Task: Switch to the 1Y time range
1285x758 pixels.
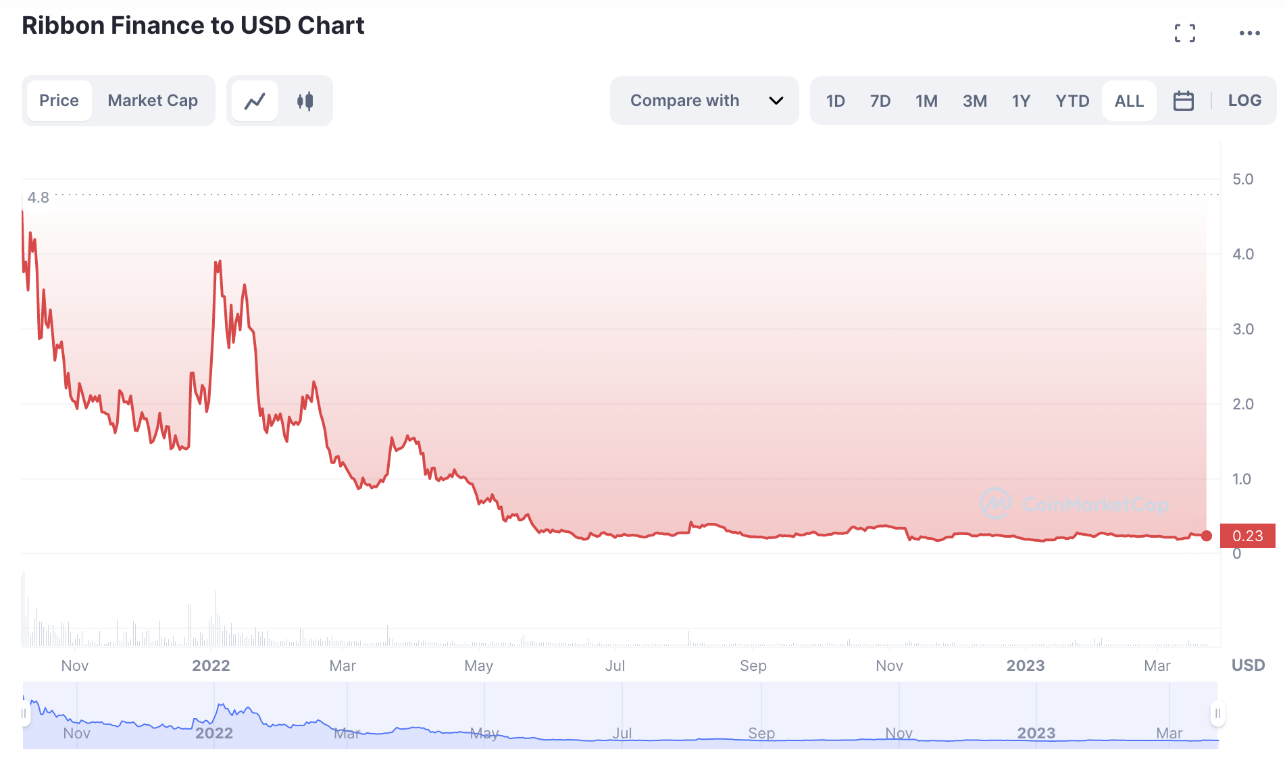Action: [x=1021, y=101]
